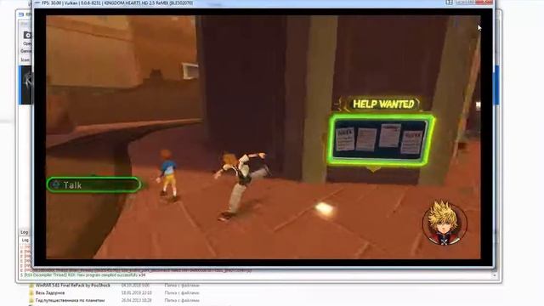Click the HELP WANTED bulletin board
544x306 pixels.
coord(381,139)
